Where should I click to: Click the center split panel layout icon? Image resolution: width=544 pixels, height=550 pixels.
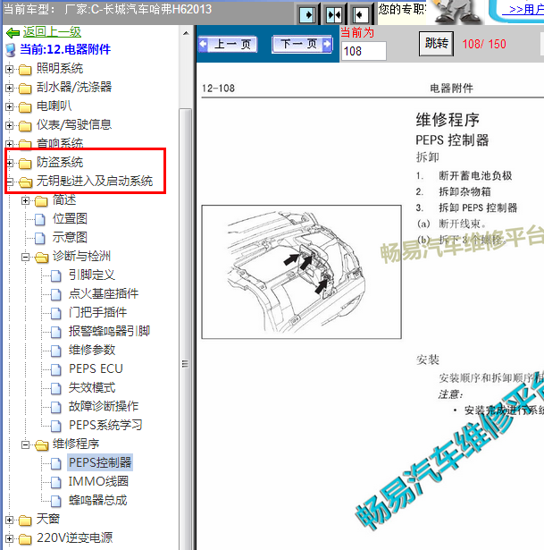[334, 14]
